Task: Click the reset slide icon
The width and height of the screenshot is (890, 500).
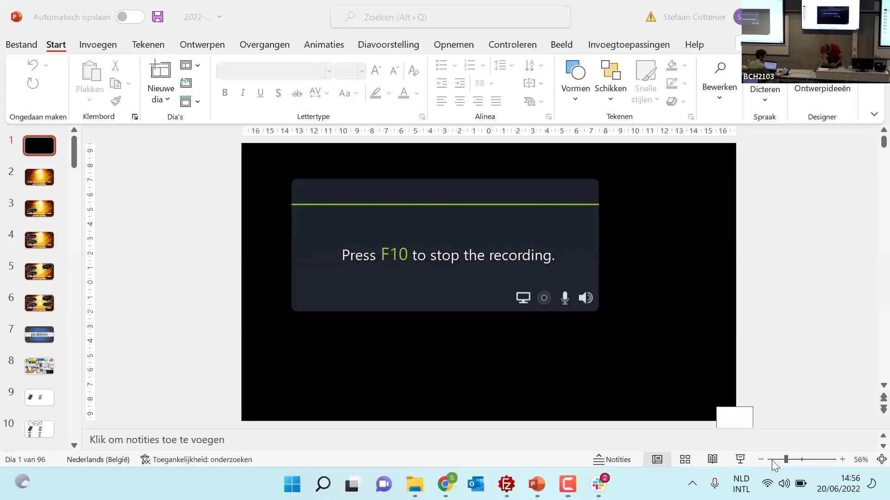Action: pos(186,83)
